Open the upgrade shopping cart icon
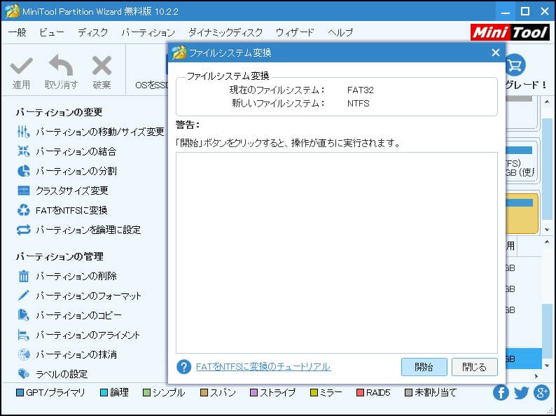The height and width of the screenshot is (416, 556). click(515, 66)
